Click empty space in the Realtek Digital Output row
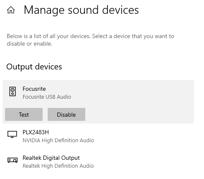The width and height of the screenshot is (204, 179). coord(143,162)
